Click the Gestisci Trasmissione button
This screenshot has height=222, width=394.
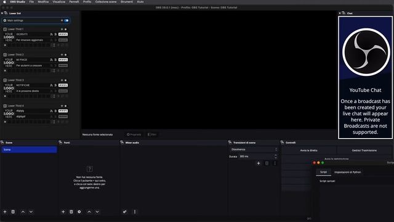(364, 150)
